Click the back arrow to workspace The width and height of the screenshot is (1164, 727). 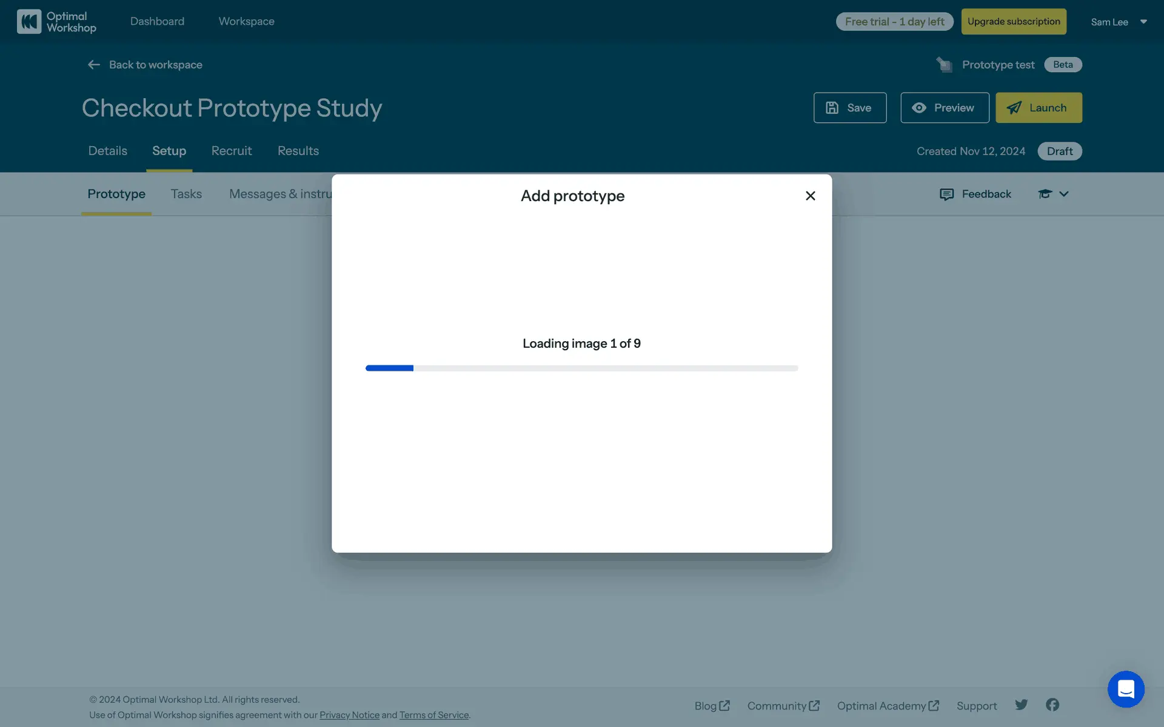(94, 65)
